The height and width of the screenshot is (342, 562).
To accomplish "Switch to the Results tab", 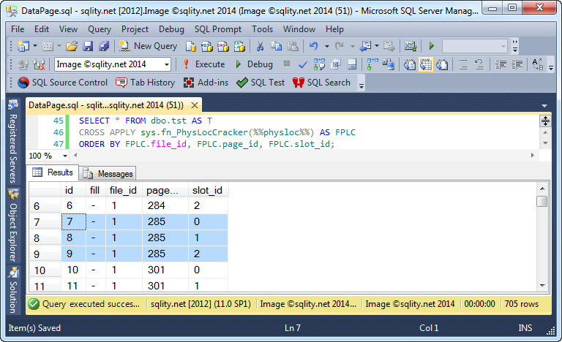I will tap(53, 172).
